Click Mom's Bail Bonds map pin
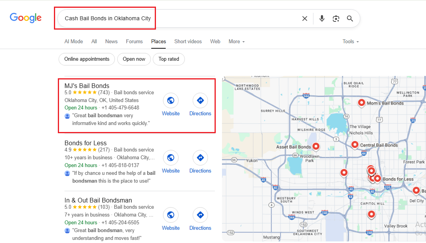426x243 pixels. 362,103
